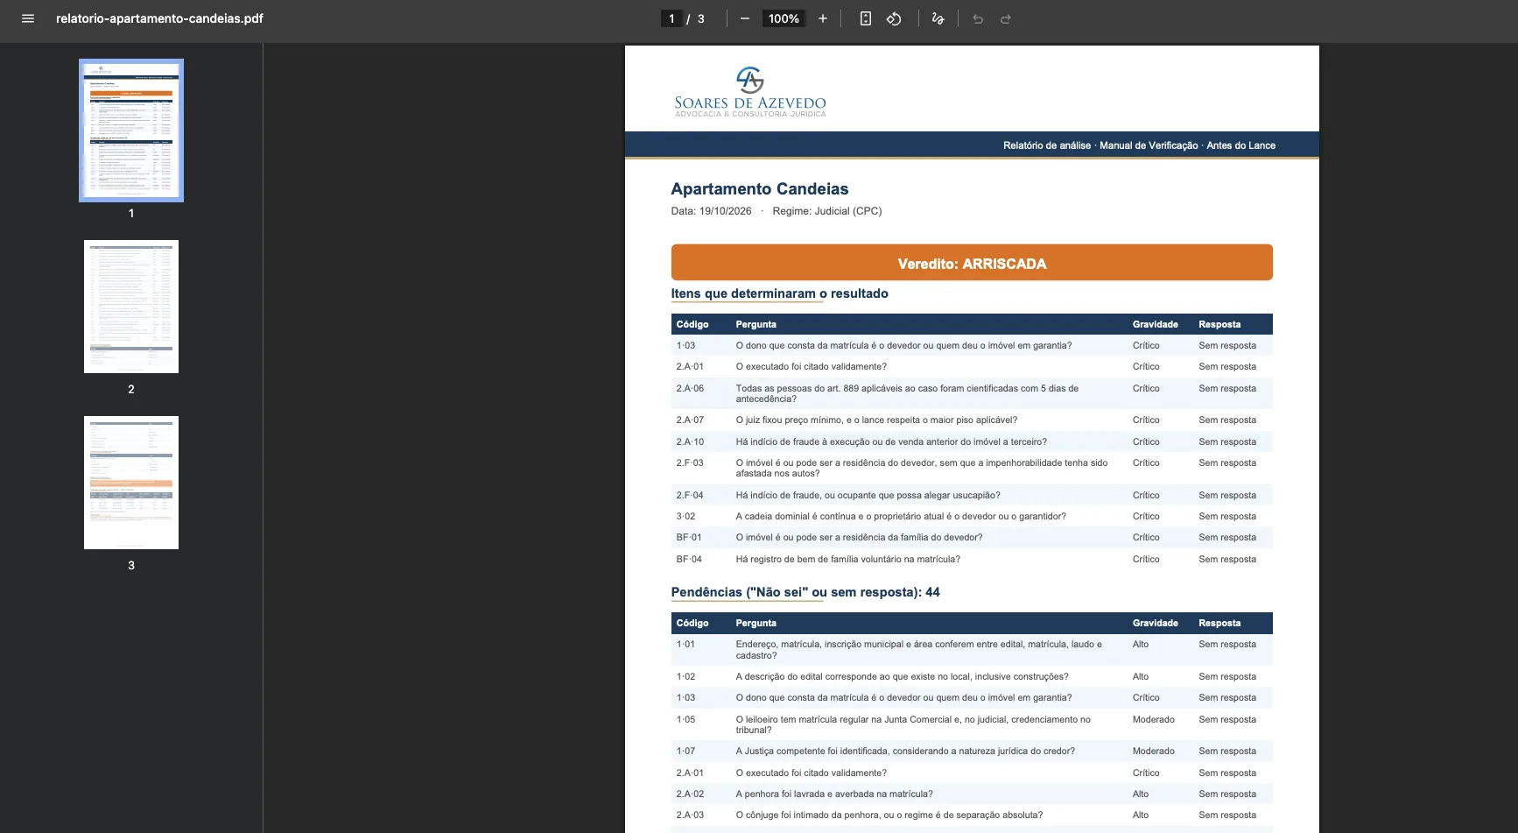This screenshot has height=833, width=1518.
Task: Click question 'Há registro de bem de família voluntário'
Action: pos(847,559)
